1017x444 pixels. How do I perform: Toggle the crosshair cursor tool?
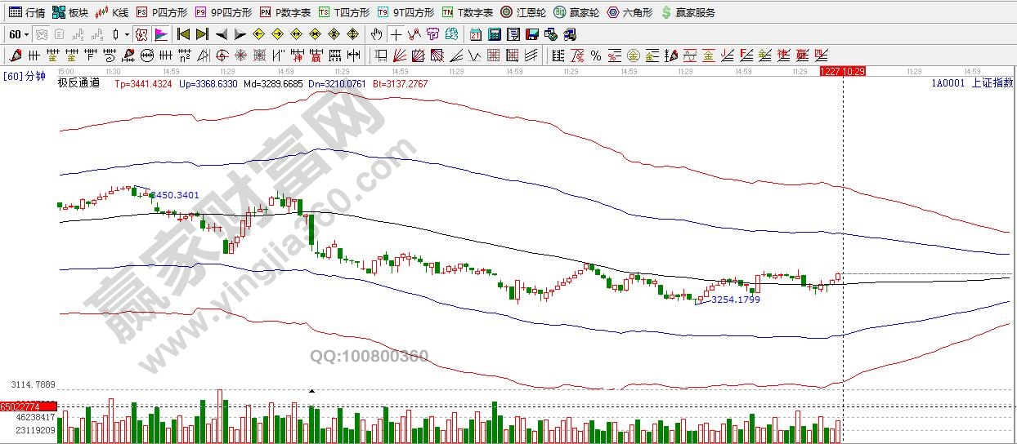point(396,34)
